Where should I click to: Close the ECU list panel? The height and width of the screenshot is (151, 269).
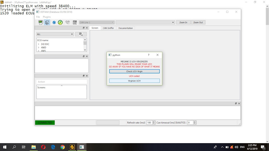coord(87,28)
